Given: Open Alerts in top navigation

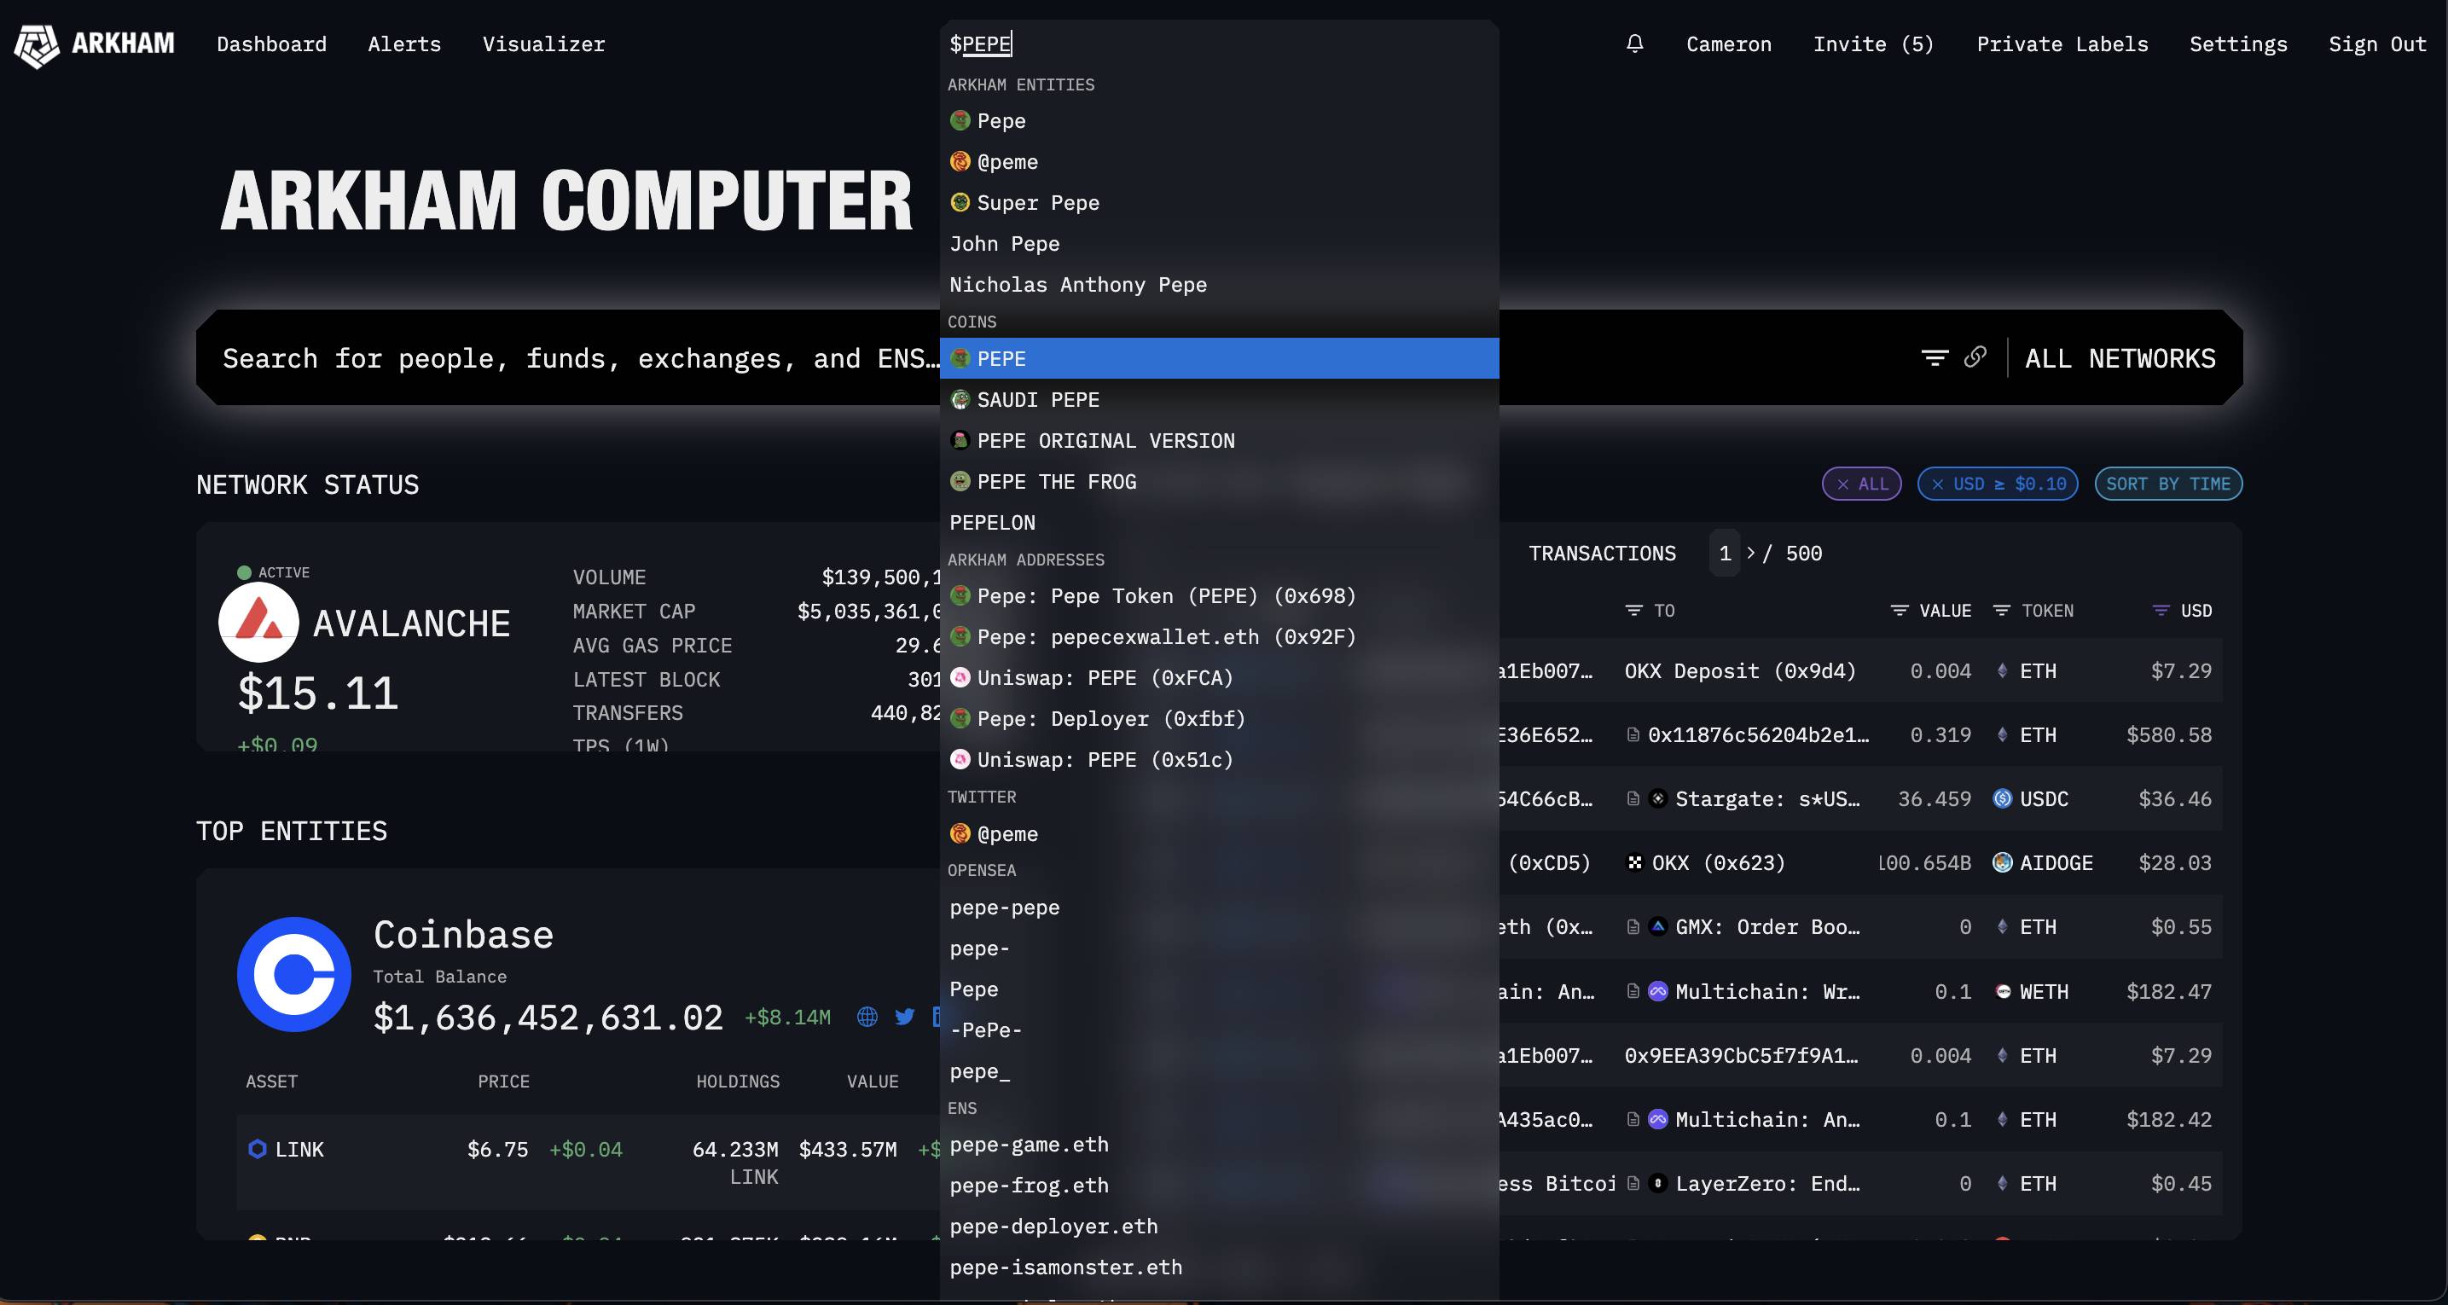Looking at the screenshot, I should tap(404, 43).
